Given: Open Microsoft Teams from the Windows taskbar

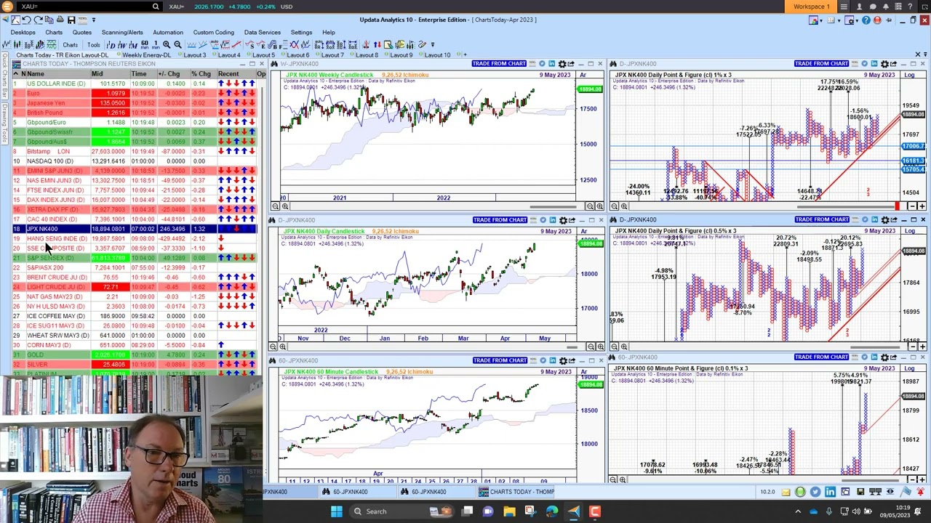Looking at the screenshot, I should pyautogui.click(x=488, y=511).
